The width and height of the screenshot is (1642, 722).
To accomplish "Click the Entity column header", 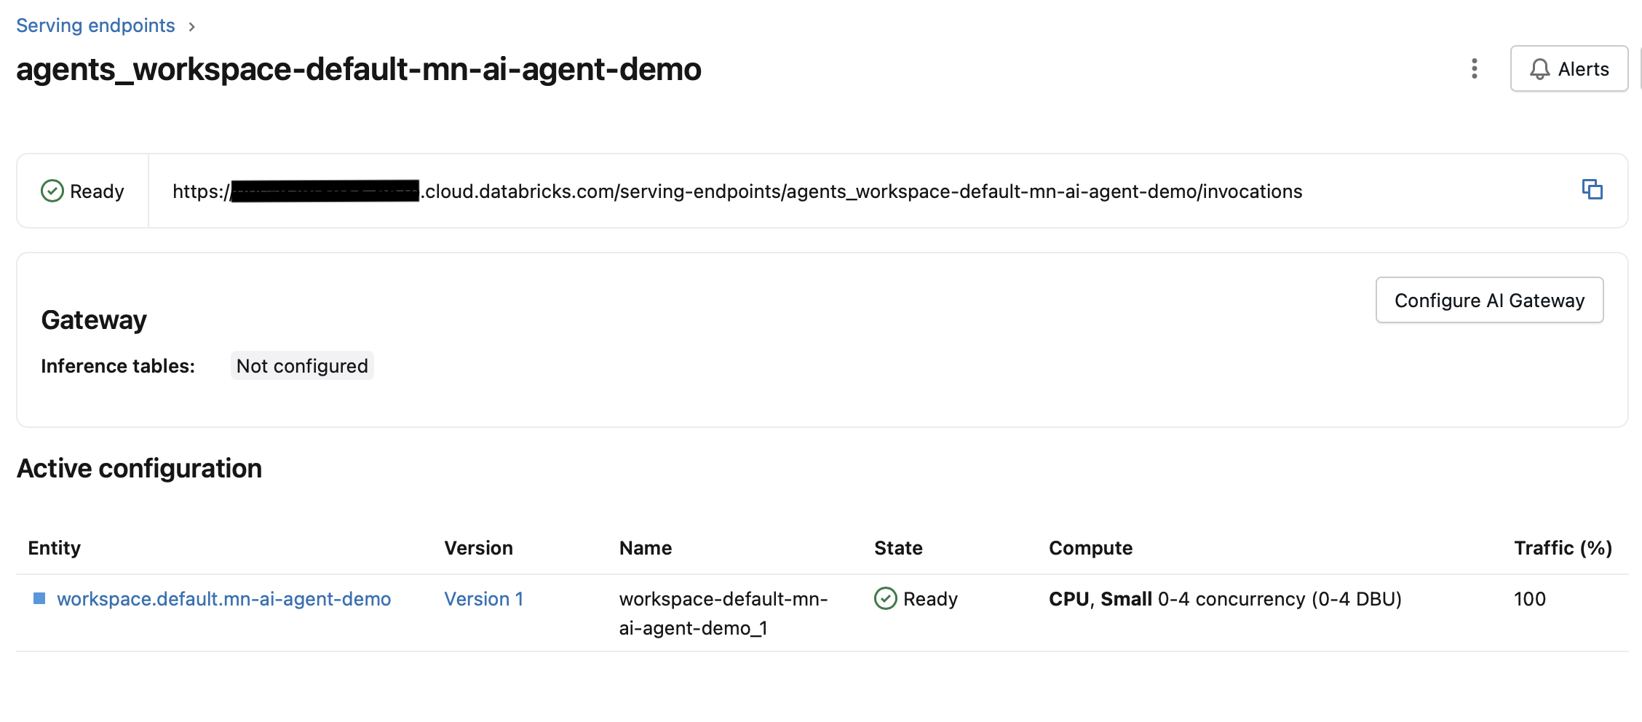I will pos(55,548).
